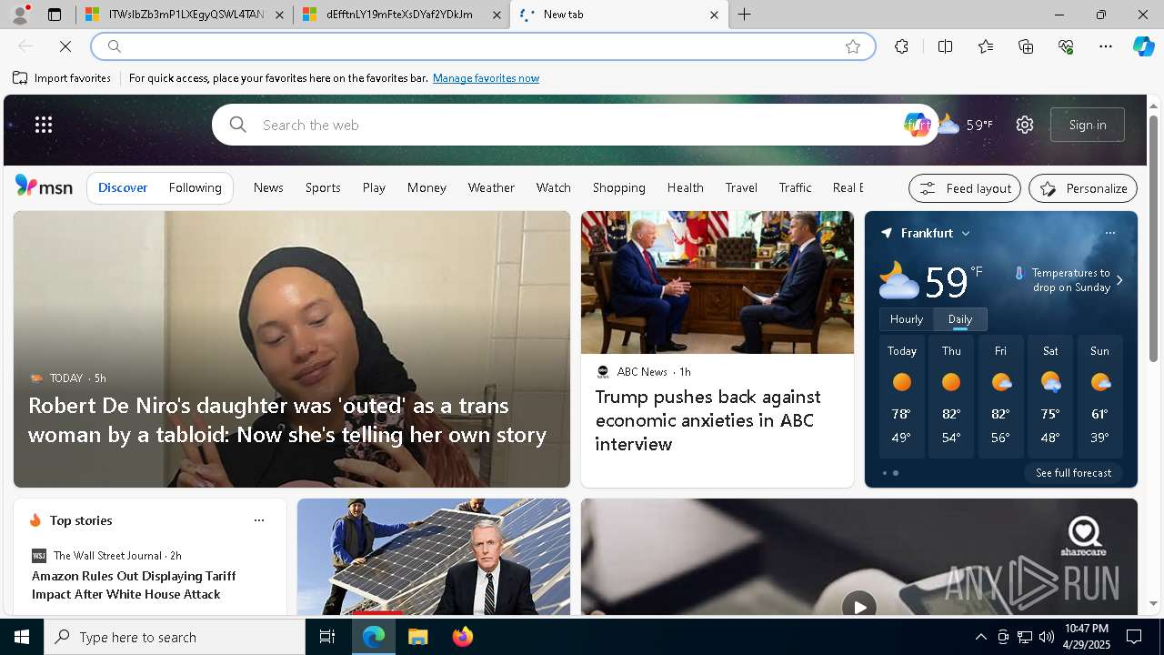Open the Watch category
The width and height of the screenshot is (1164, 655).
pyautogui.click(x=553, y=187)
